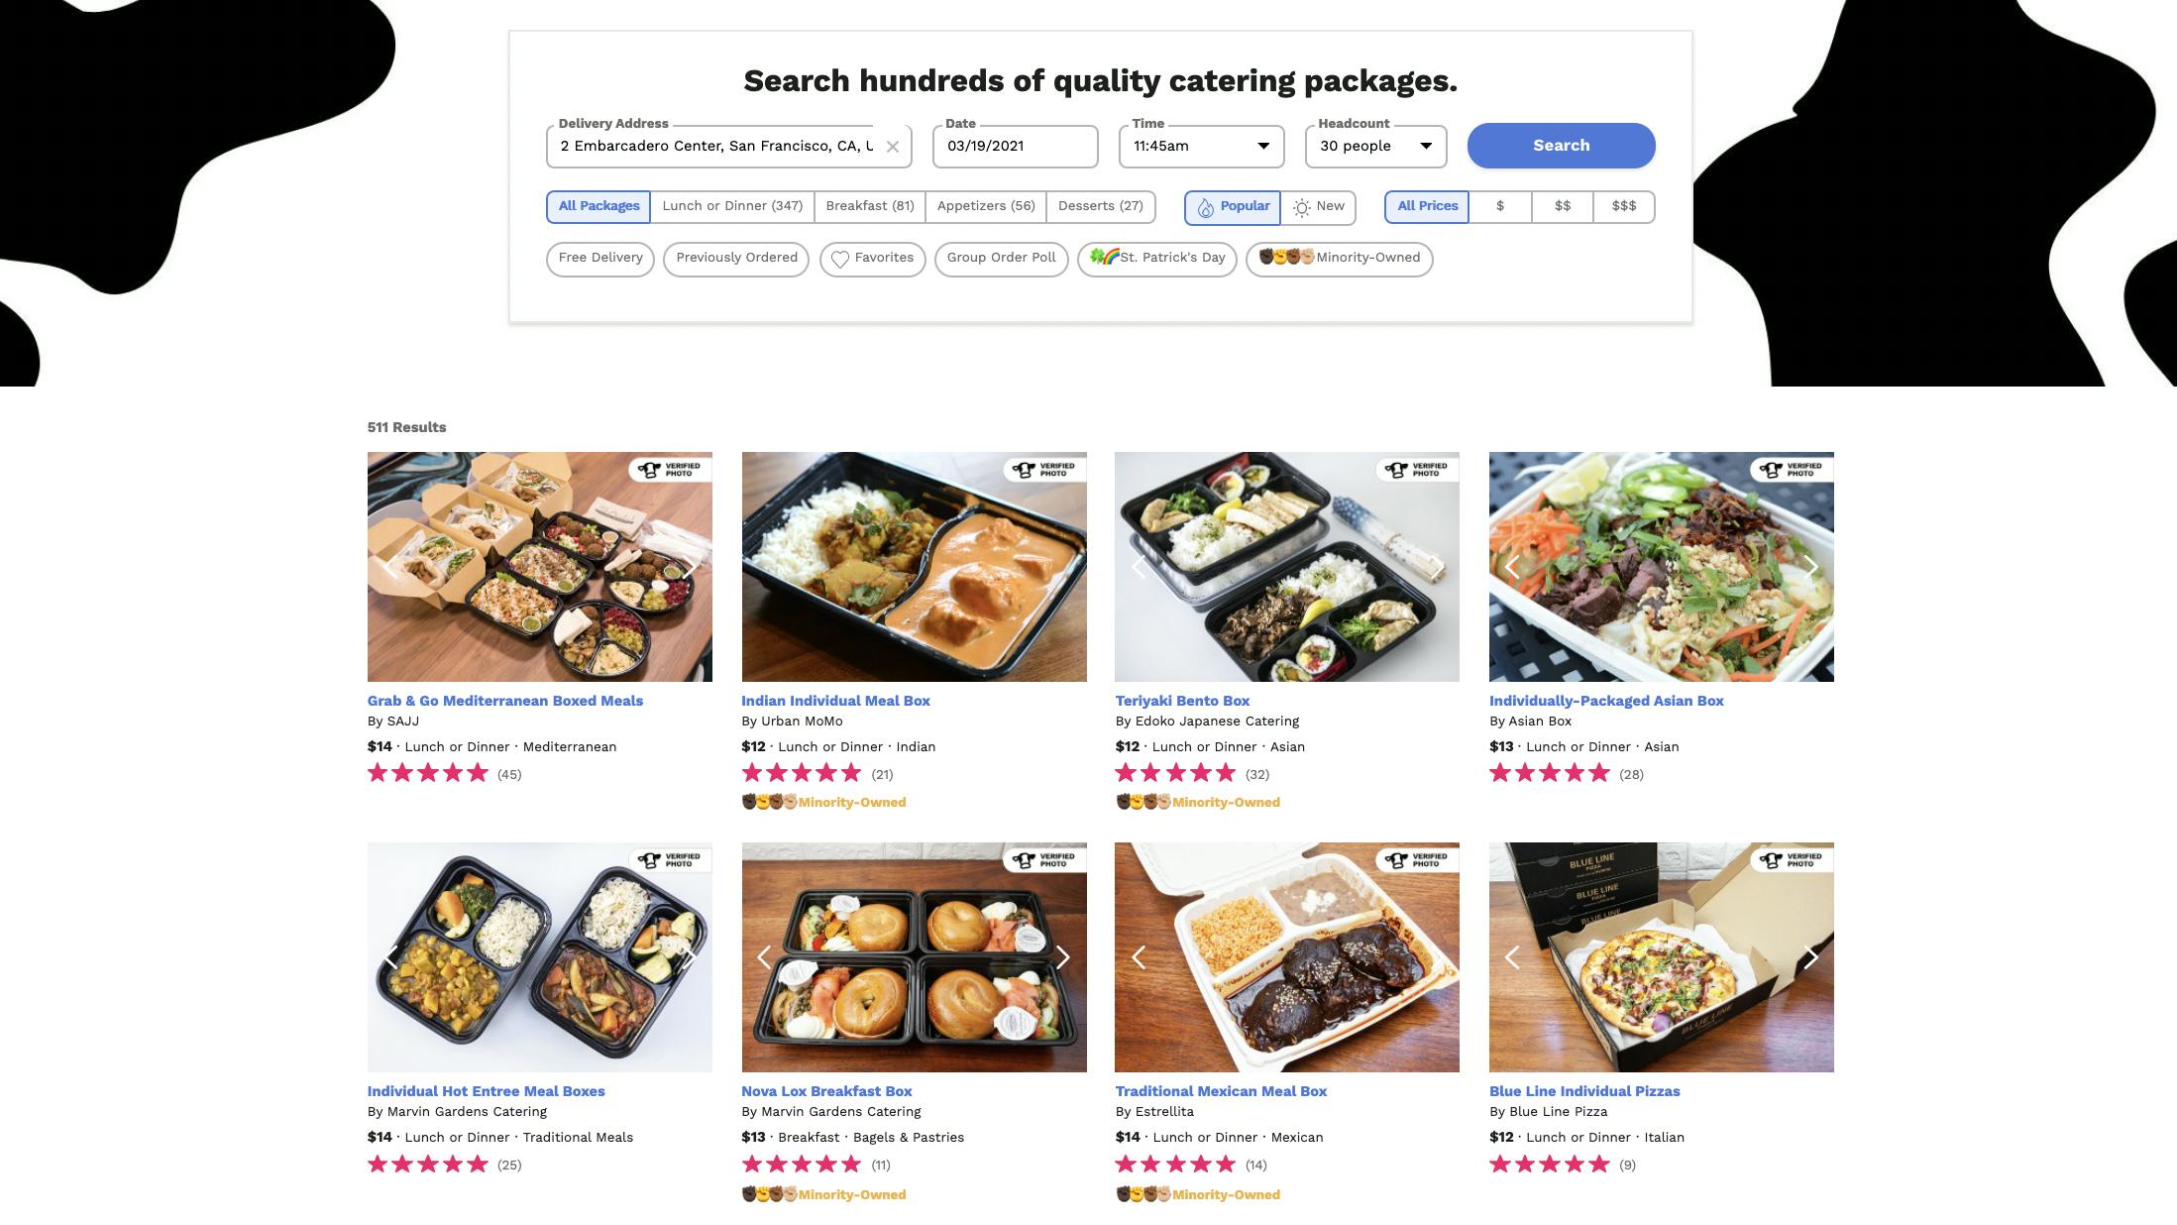This screenshot has height=1225, width=2177.
Task: Click previous-photo arrow on Traditional Mexican Meal Box
Action: click(1139, 957)
